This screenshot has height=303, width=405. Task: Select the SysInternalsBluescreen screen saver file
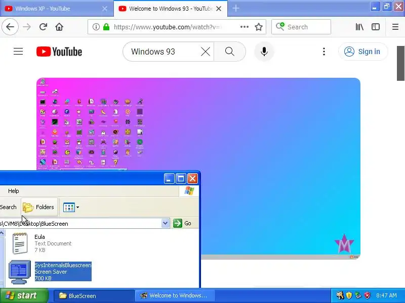[x=50, y=272]
